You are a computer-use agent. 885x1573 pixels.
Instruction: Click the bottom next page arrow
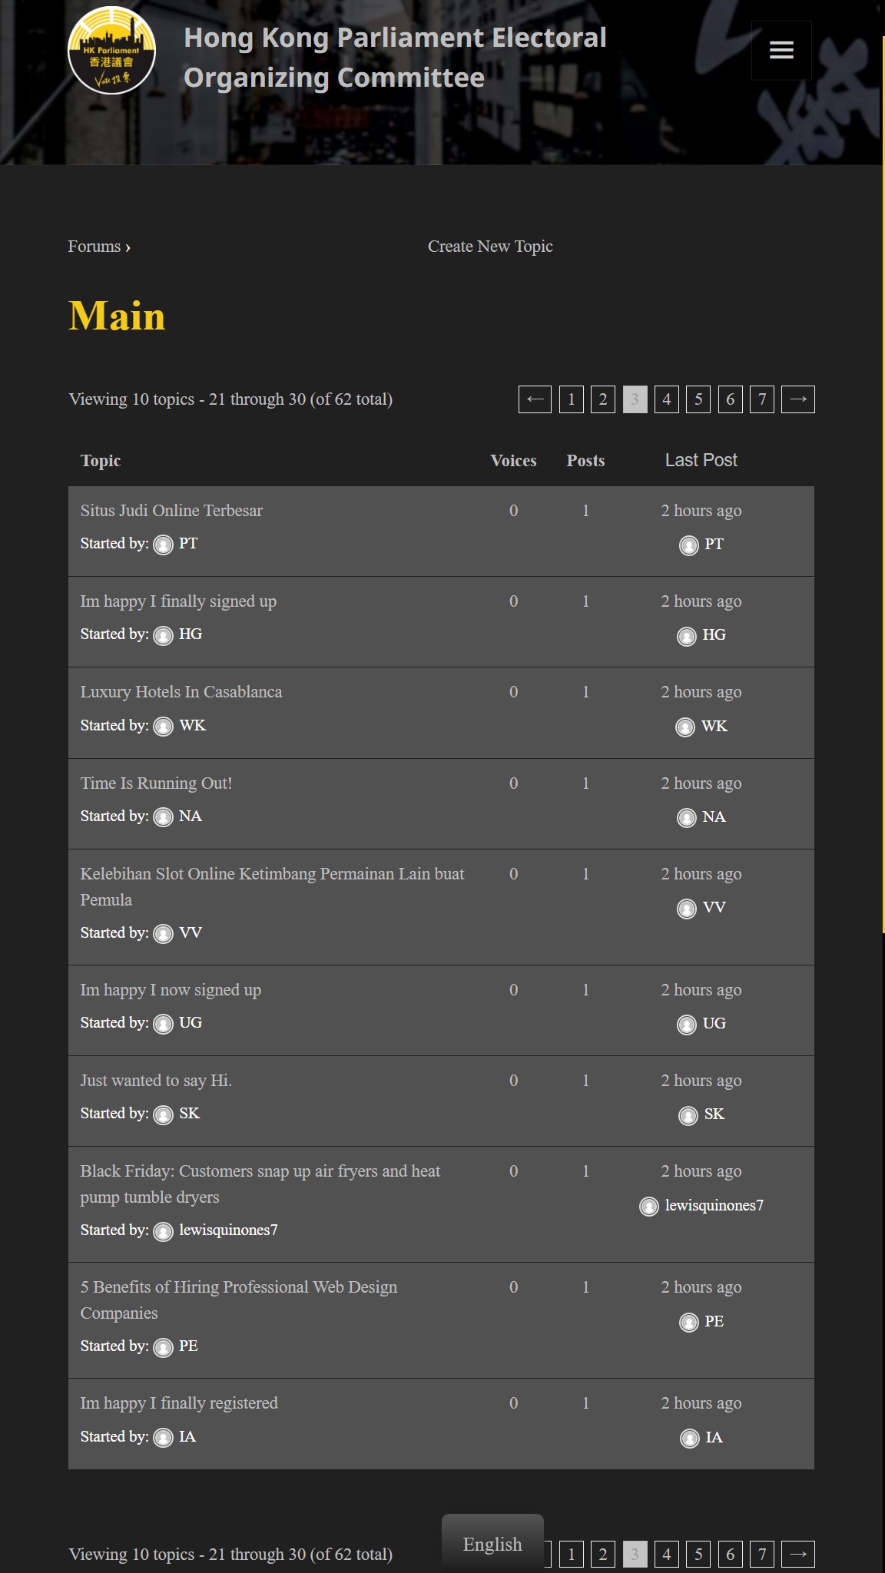[797, 1555]
